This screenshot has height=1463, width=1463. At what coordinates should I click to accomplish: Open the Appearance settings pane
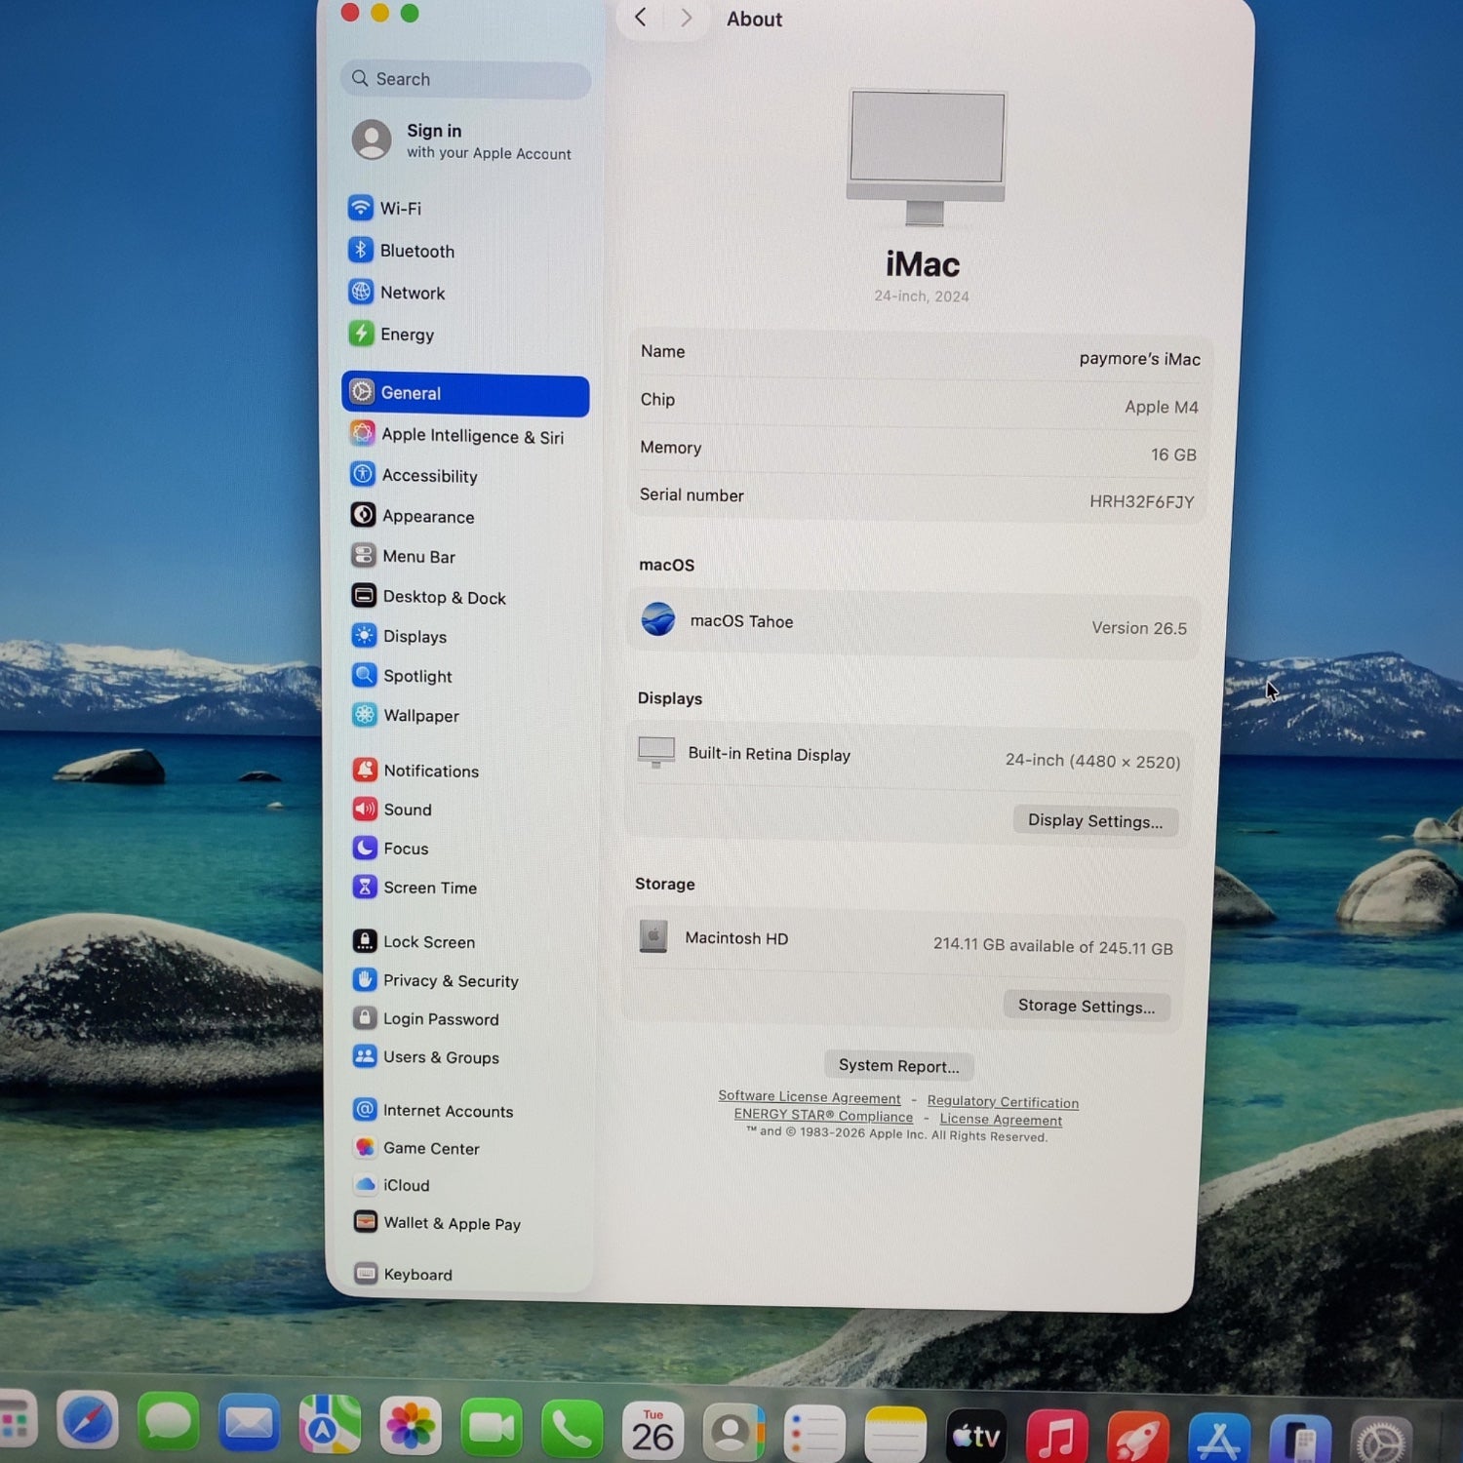pos(413,516)
